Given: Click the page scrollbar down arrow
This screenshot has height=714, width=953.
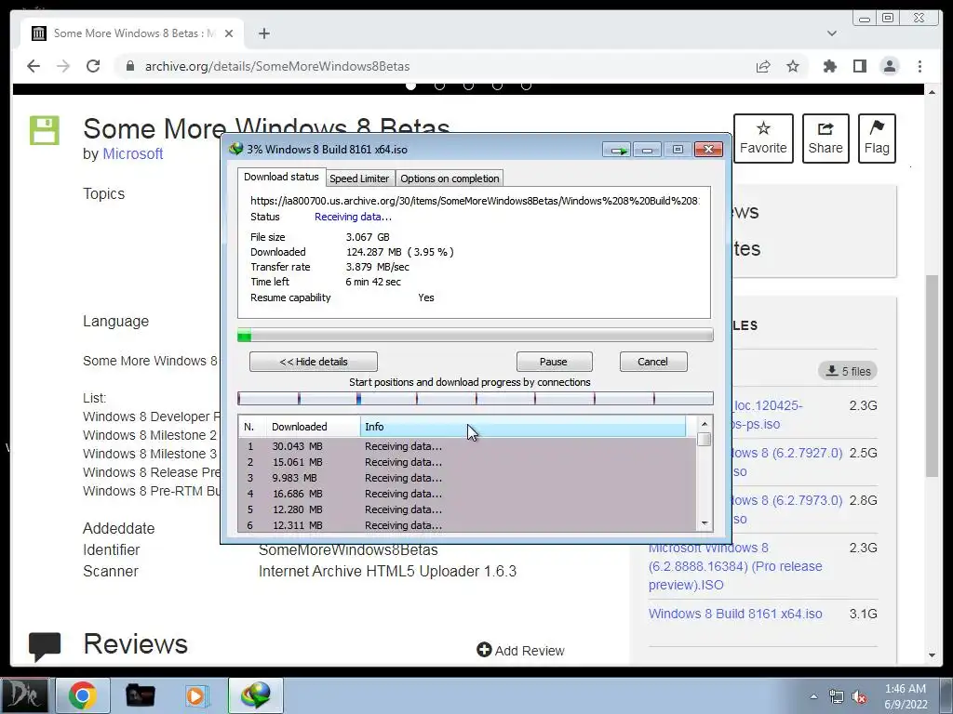Looking at the screenshot, I should point(932,655).
